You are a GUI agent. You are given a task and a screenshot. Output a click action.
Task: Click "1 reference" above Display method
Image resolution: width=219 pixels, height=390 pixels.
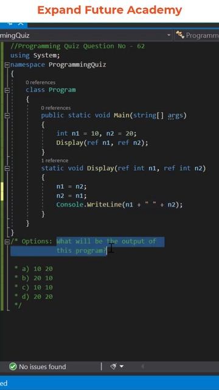pos(55,160)
